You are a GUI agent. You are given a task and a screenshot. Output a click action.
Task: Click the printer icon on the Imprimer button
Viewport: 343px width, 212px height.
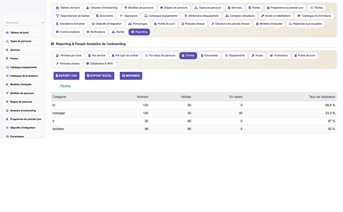point(123,76)
